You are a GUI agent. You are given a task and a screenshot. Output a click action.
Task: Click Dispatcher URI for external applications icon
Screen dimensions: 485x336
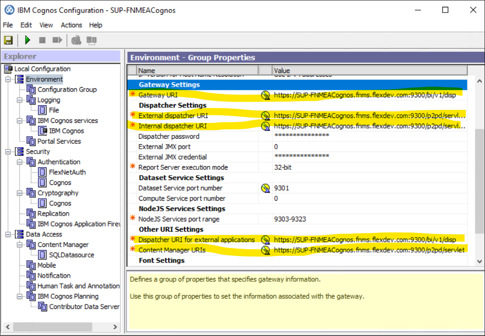(265, 240)
